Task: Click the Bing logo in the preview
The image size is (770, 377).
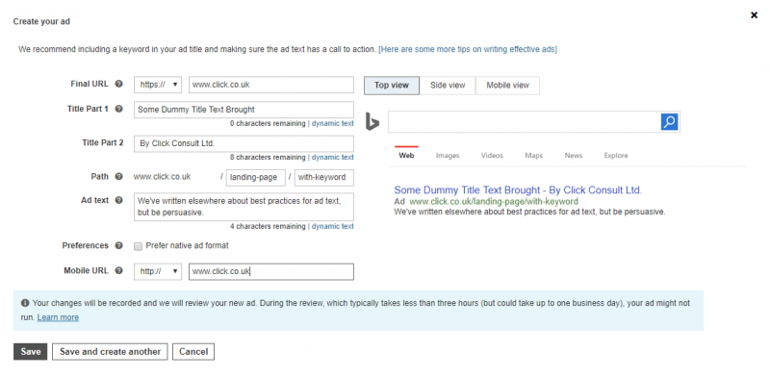Action: [372, 122]
